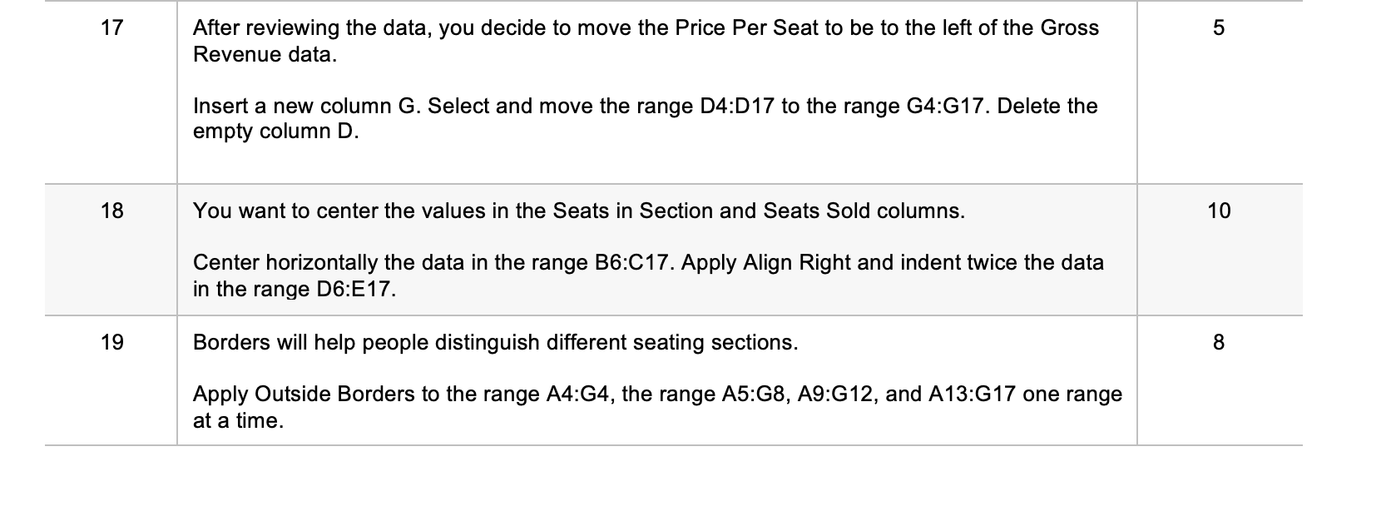
Task: Click the range text D6:E17
Action: (x=356, y=290)
